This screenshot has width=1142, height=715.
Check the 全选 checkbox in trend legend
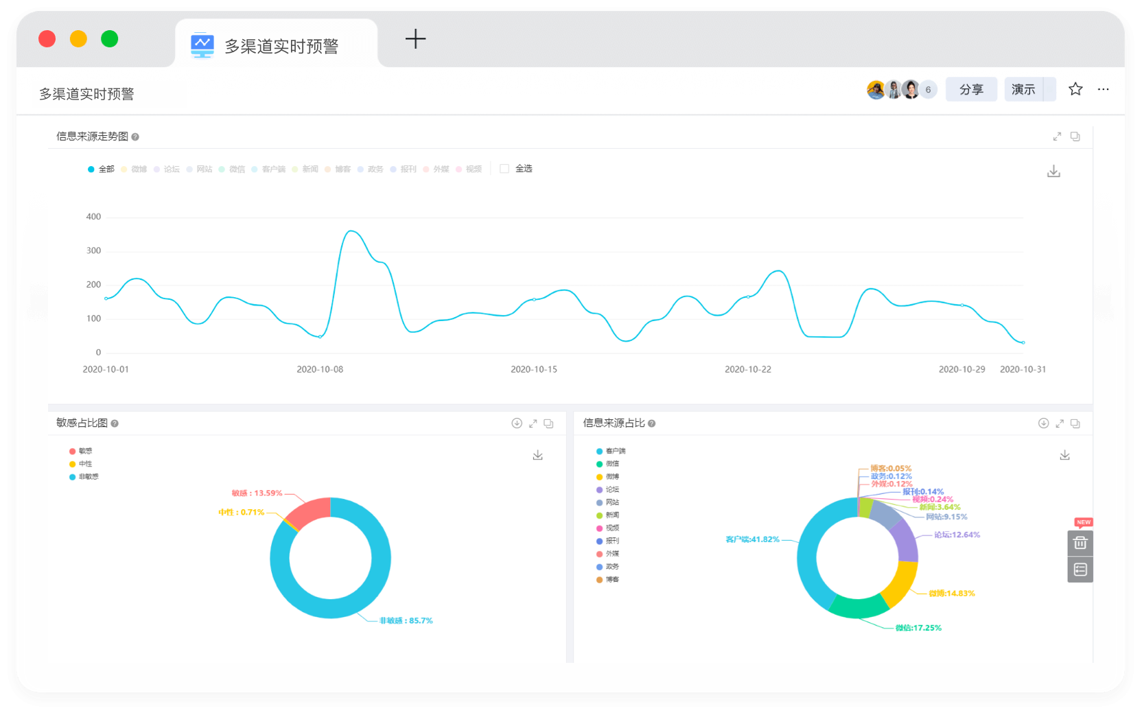(504, 169)
